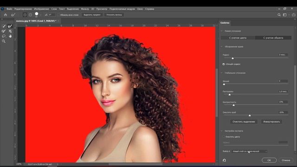Open the Текст menu
Image resolution: width=297 pixels, height=167 pixels.
pos(62,9)
